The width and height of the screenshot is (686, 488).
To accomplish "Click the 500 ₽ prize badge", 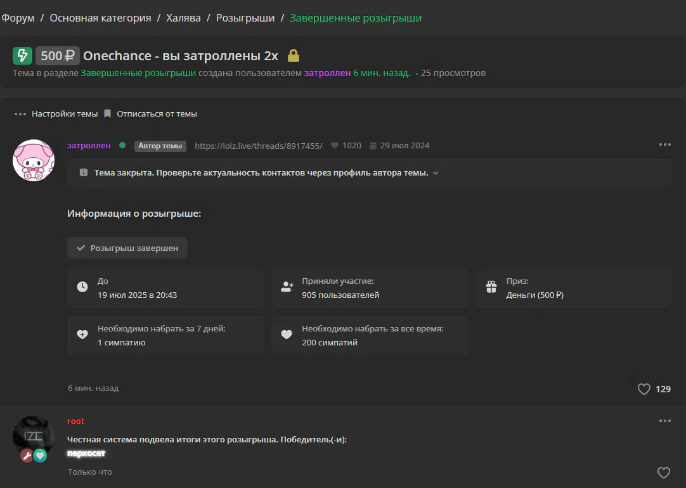I will pyautogui.click(x=57, y=56).
